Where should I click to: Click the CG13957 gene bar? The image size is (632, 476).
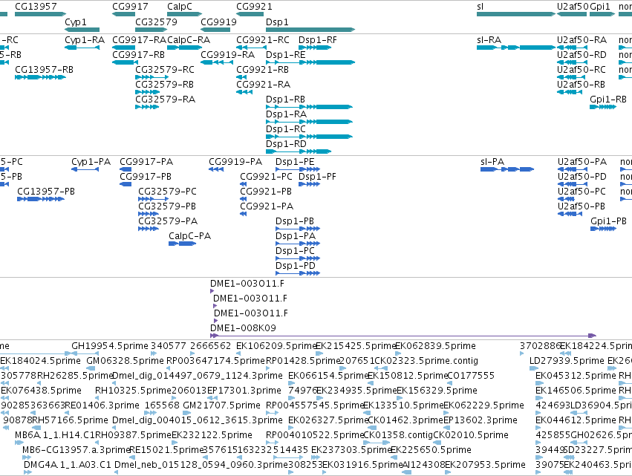40,14
